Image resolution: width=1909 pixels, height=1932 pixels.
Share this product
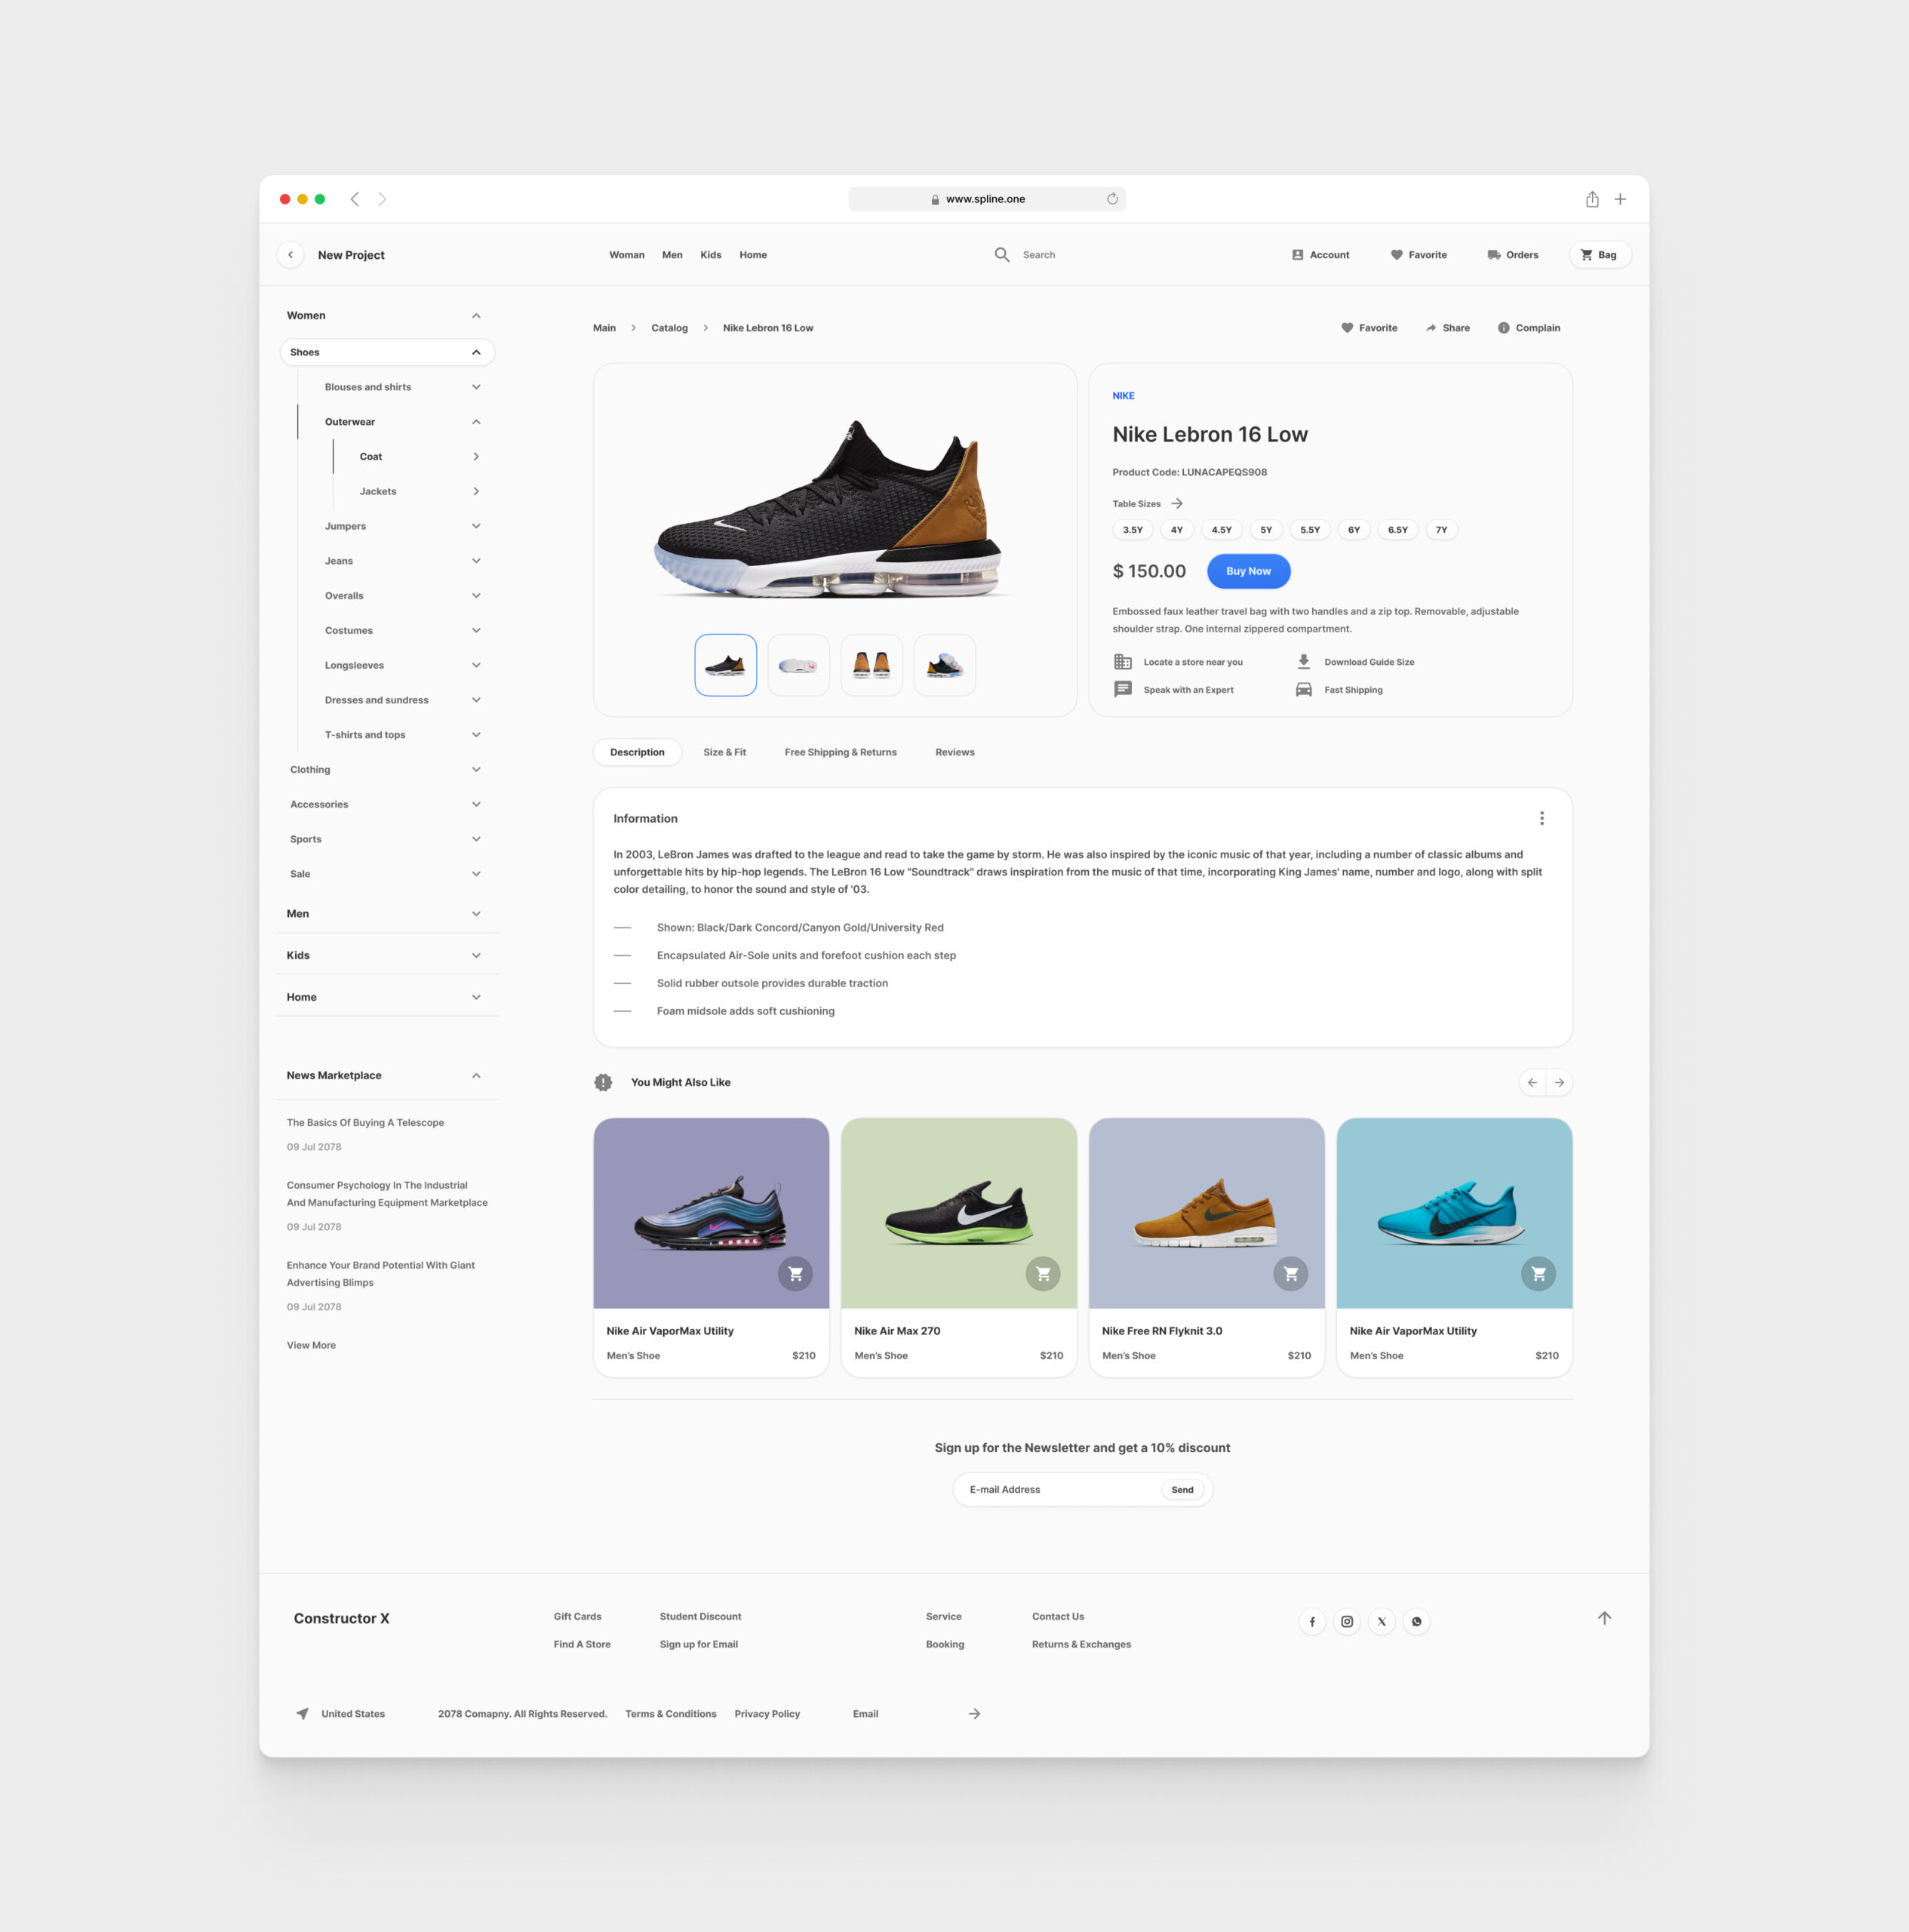point(1447,328)
